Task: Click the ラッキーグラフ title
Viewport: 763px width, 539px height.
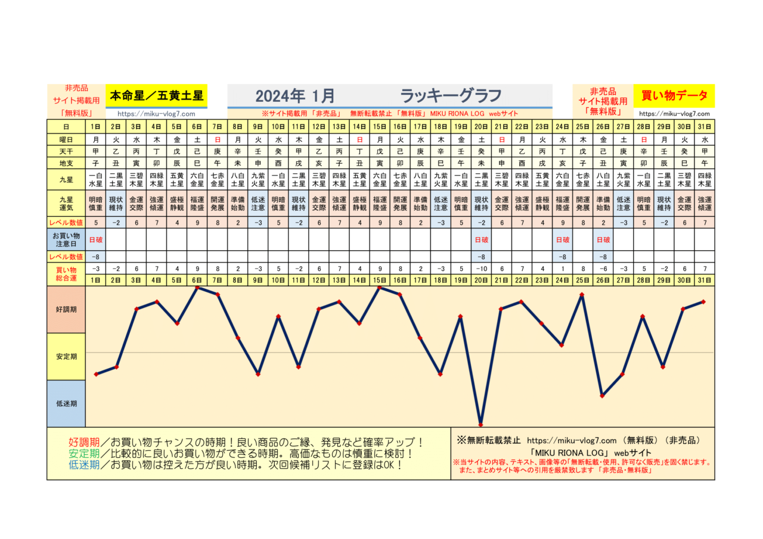Action: 450,95
